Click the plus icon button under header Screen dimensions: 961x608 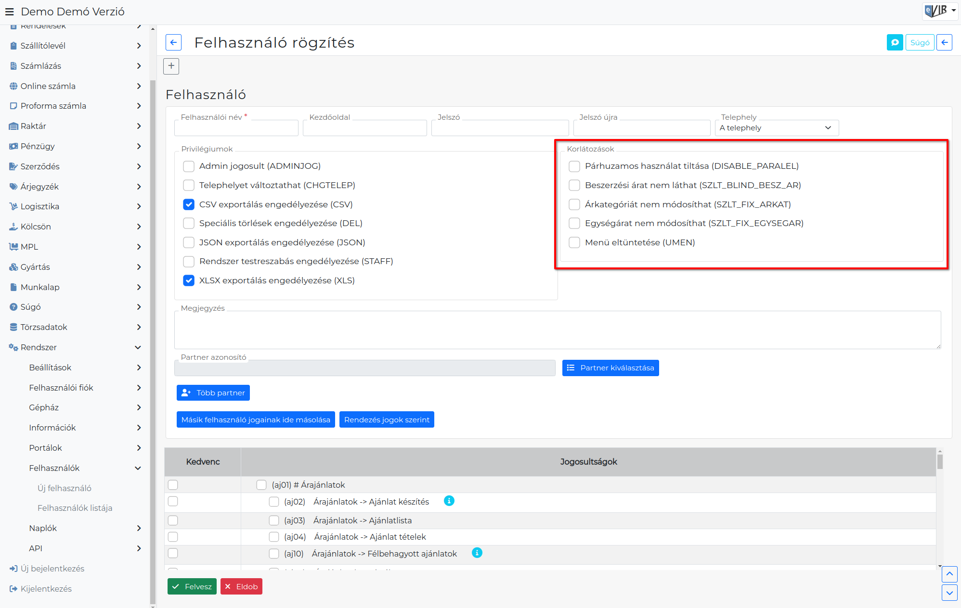tap(171, 66)
